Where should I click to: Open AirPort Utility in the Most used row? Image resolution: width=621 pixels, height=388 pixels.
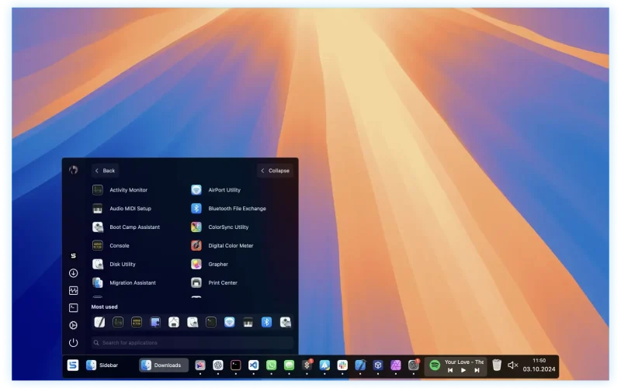(230, 322)
